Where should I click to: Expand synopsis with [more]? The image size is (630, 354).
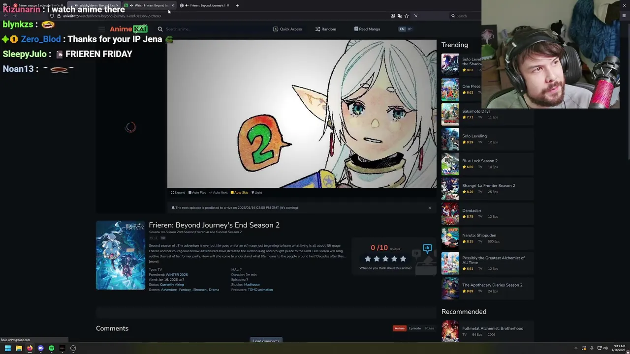[154, 261]
